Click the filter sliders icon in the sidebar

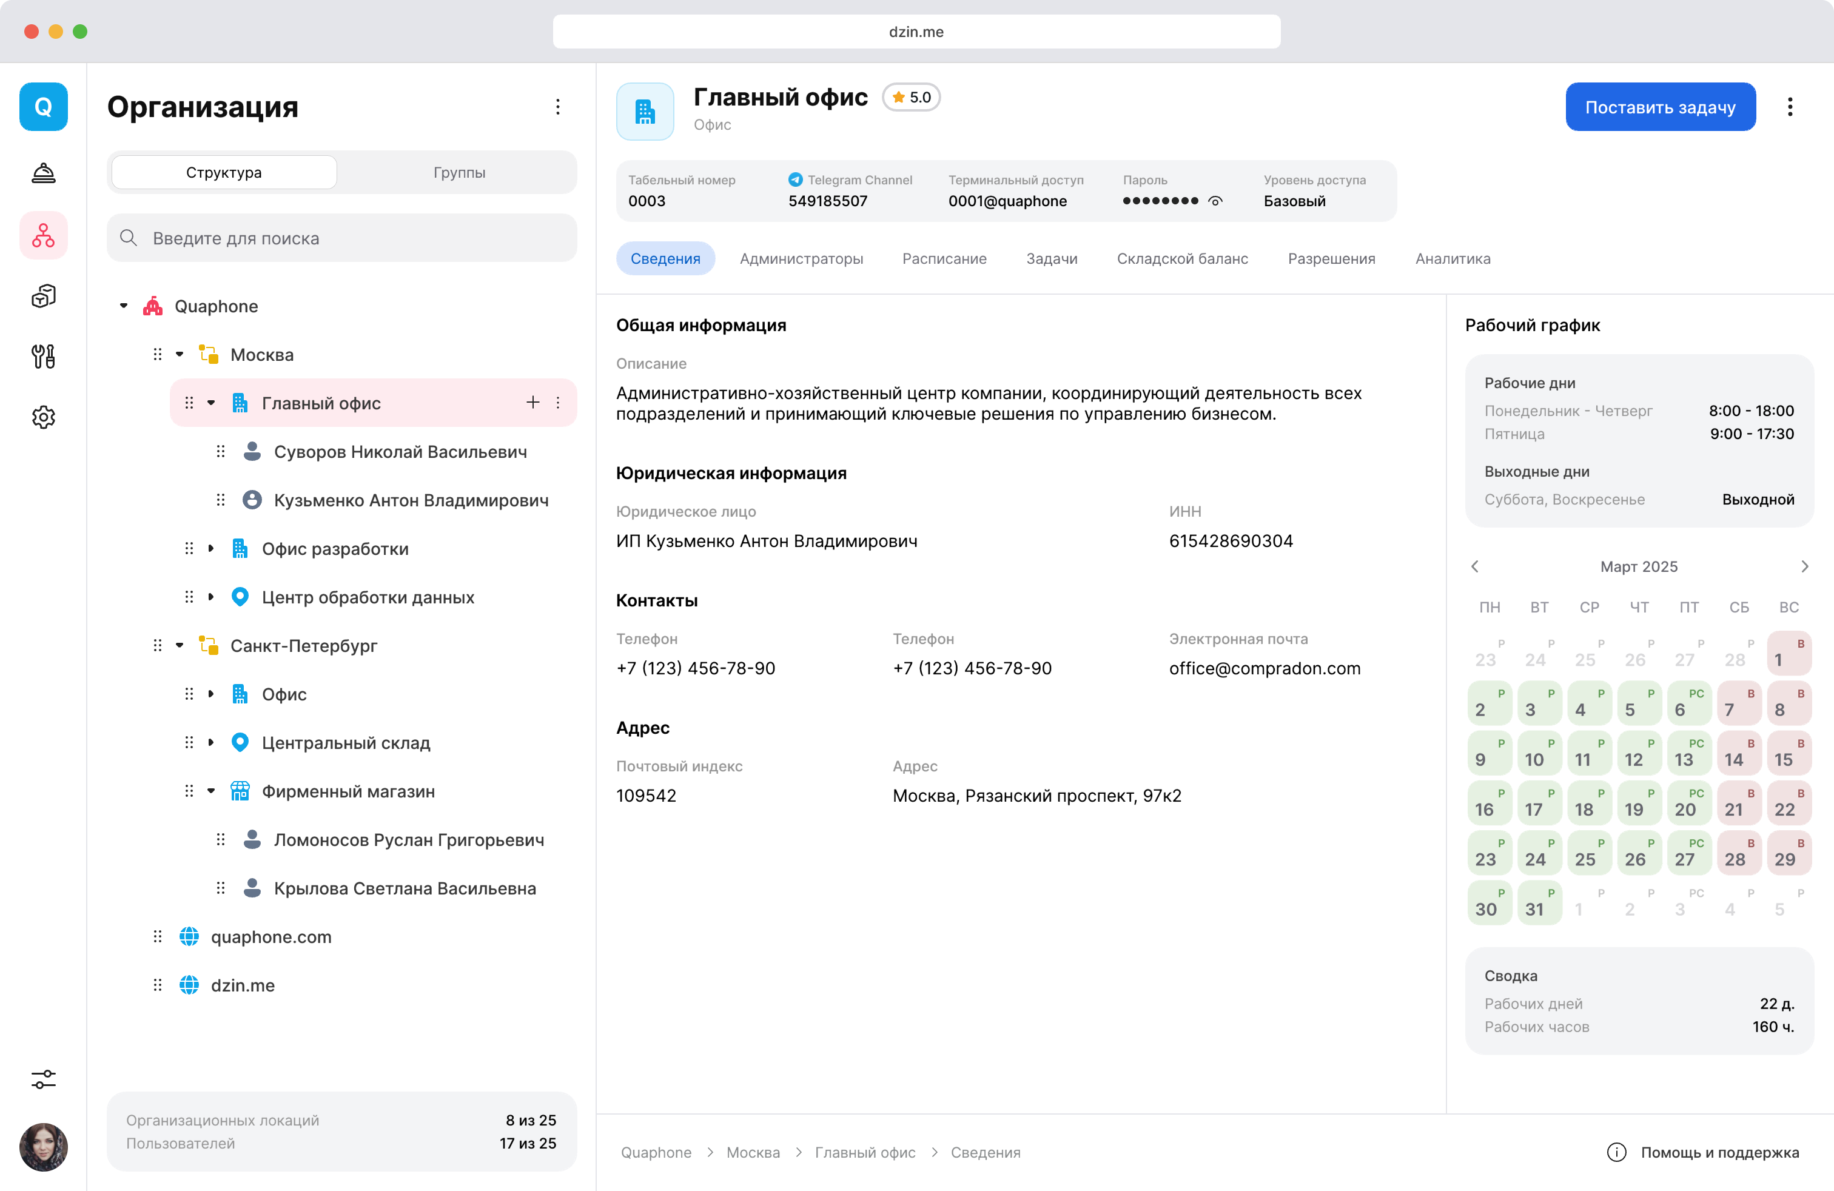click(43, 1079)
